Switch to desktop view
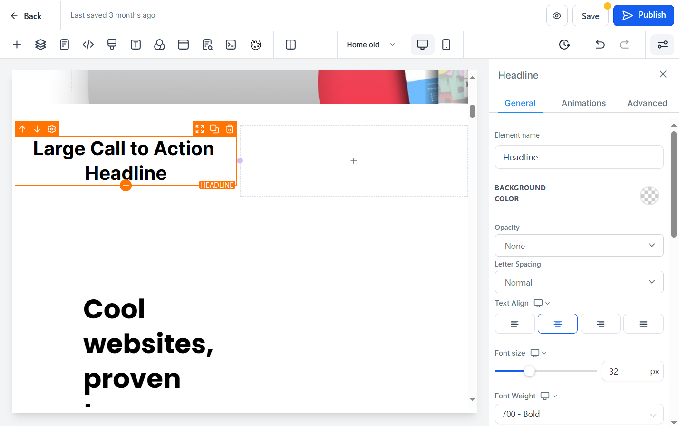Viewport: 679px width, 426px height. click(x=422, y=45)
